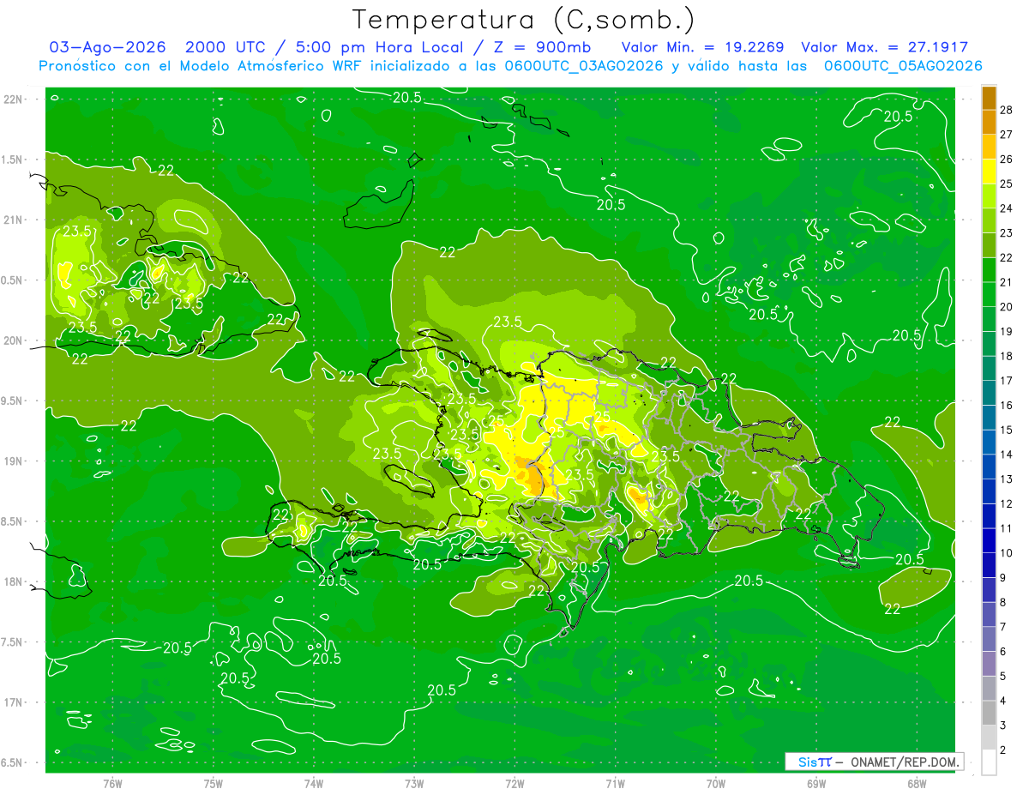Screen dimensions: 1029x795
Task: Click "0600UTC_03AGO2026" initialization time text
Action: pos(583,66)
